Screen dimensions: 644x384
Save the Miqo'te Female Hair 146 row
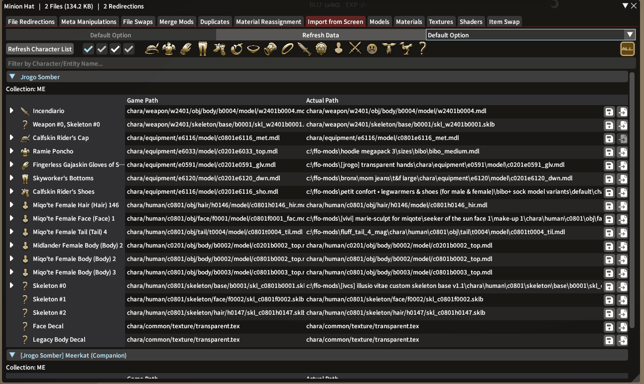pos(609,206)
